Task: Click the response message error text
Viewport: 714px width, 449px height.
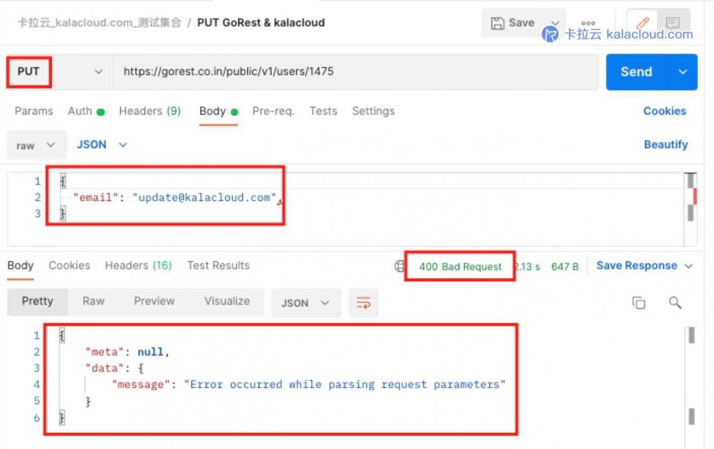Action: [x=345, y=384]
